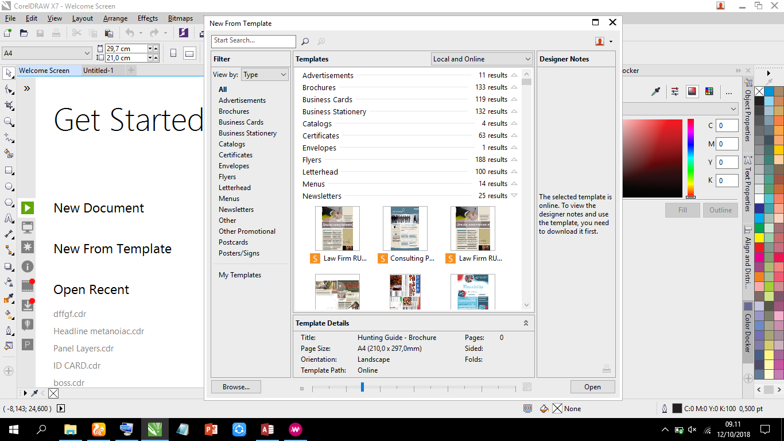Select the Freehand curve tool
This screenshot has width=784, height=441.
(9, 138)
